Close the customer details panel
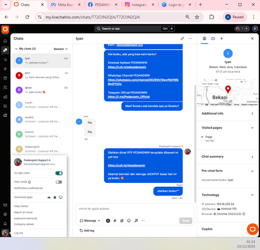Image resolution: width=260 pixels, height=250 pixels. point(252,39)
